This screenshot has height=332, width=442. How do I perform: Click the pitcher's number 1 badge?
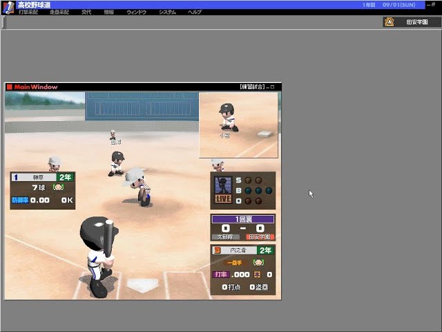16,177
